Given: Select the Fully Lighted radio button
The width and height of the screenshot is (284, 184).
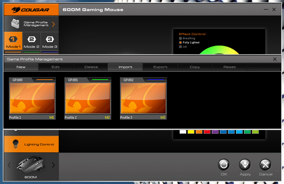Looking at the screenshot, I should point(180,43).
